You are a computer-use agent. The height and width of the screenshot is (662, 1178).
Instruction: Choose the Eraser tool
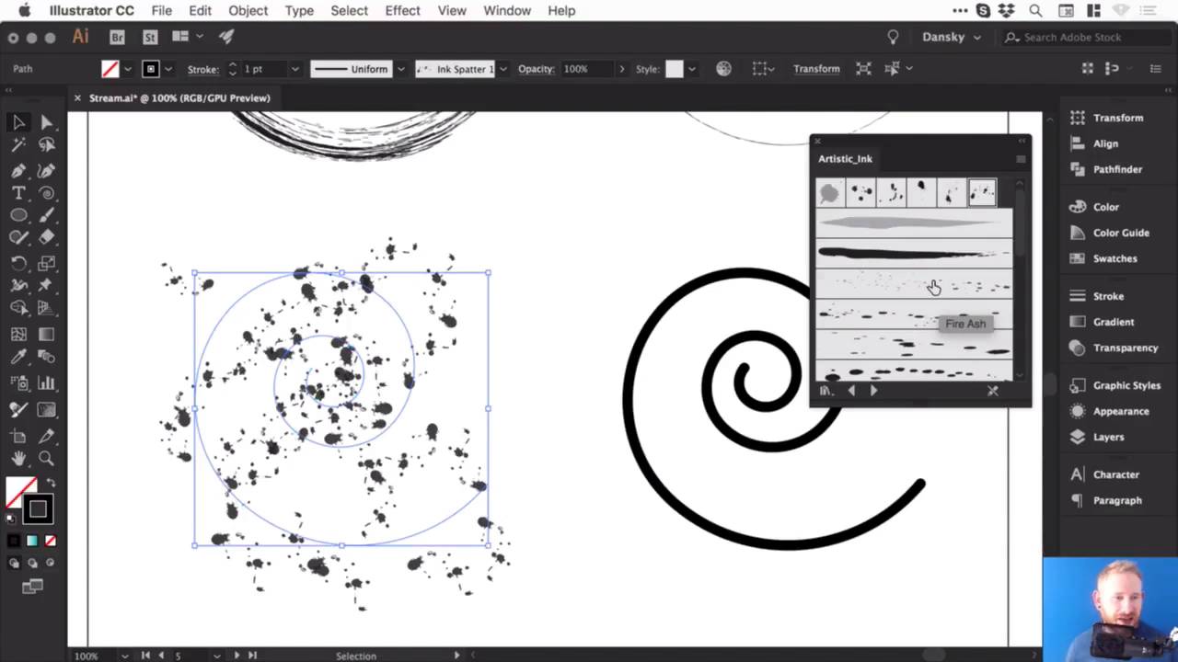[x=46, y=237]
